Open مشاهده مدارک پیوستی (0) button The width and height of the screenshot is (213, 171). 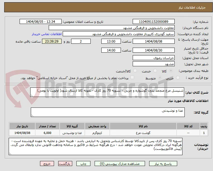[120, 163]
